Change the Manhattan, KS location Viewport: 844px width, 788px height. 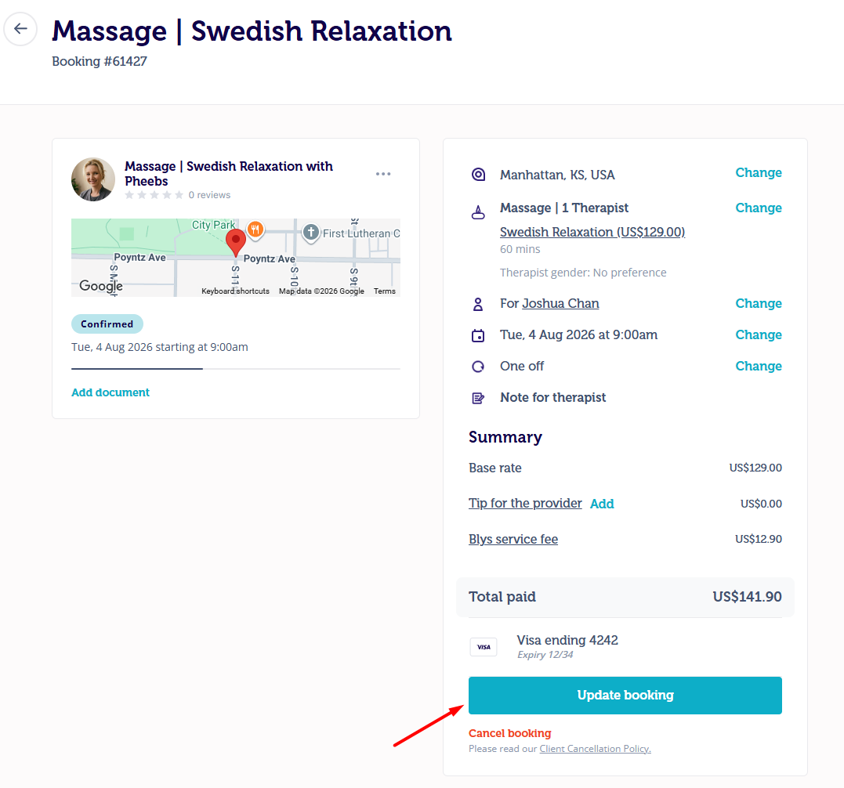[759, 172]
